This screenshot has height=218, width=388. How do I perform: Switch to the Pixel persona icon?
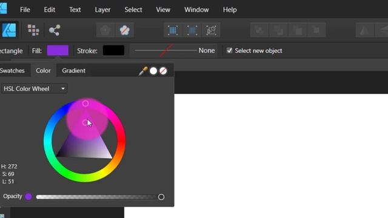[x=33, y=30]
